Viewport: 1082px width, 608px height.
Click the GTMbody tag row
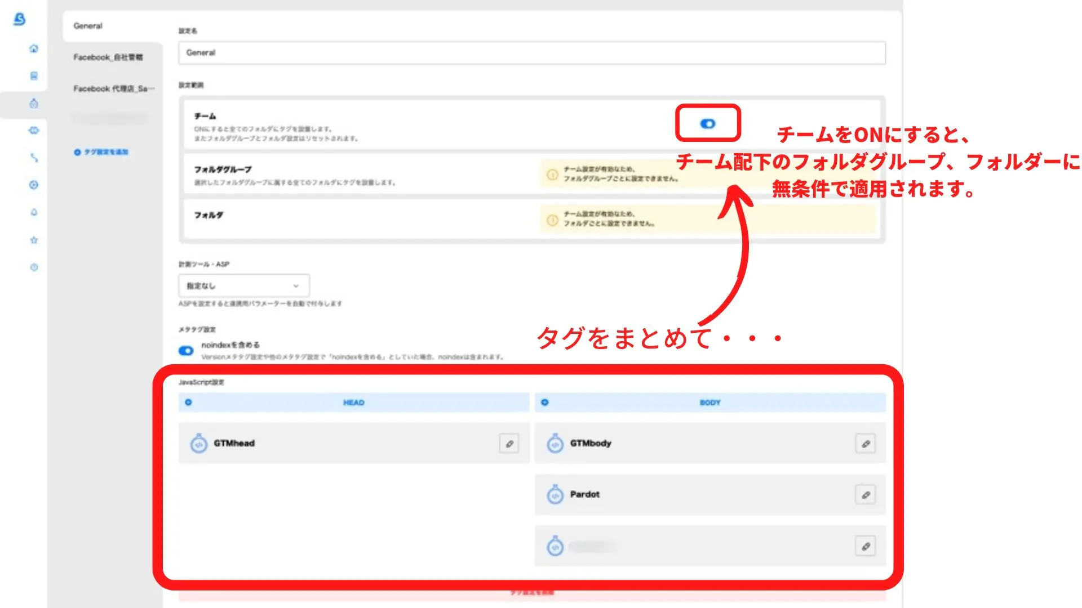click(710, 444)
